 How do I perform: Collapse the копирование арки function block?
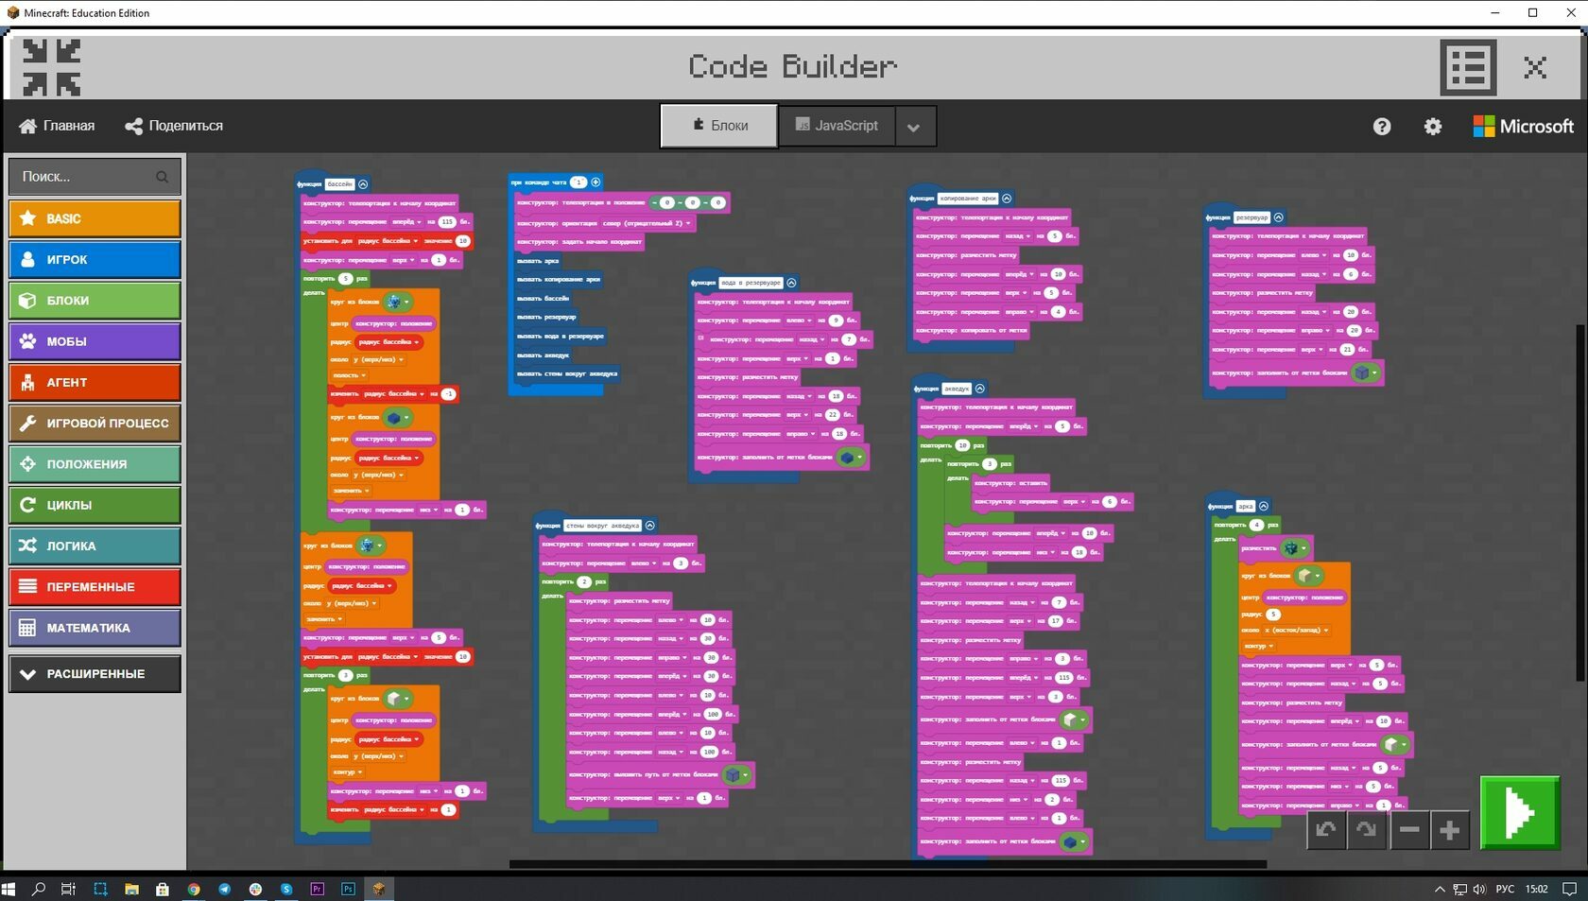[x=1007, y=199]
